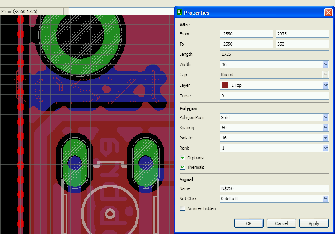Open the Polygon Pour dropdown
The width and height of the screenshot is (335, 234).
tap(325, 117)
